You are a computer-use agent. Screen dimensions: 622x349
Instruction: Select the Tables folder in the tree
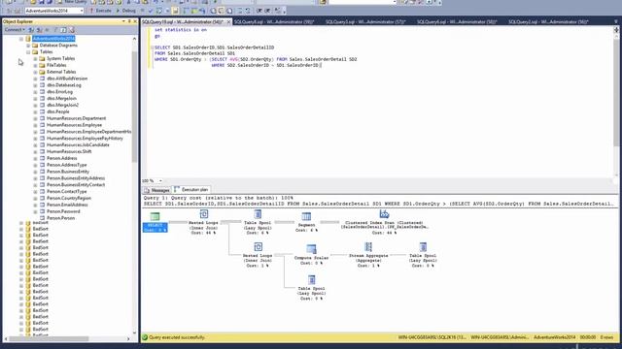point(47,51)
